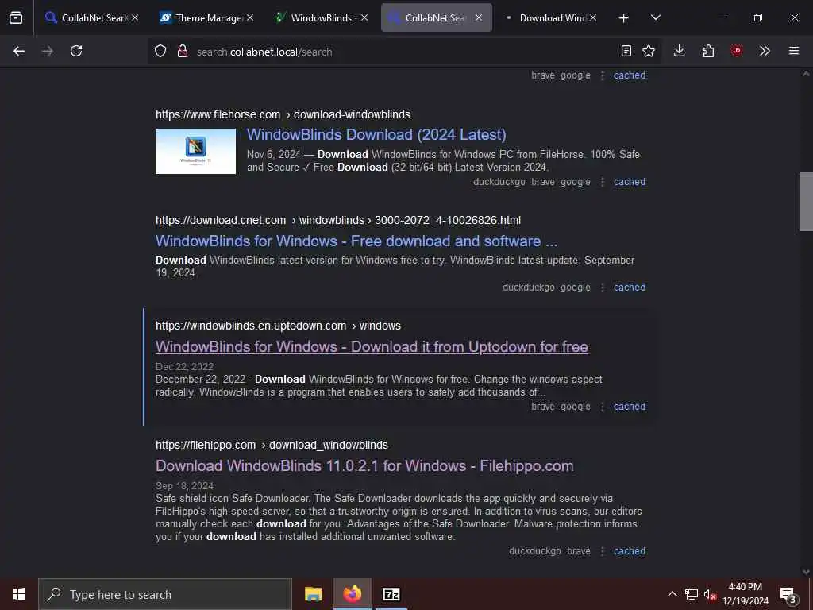Click brave engine label on Filehippo result
This screenshot has width=813, height=610.
[x=579, y=551]
